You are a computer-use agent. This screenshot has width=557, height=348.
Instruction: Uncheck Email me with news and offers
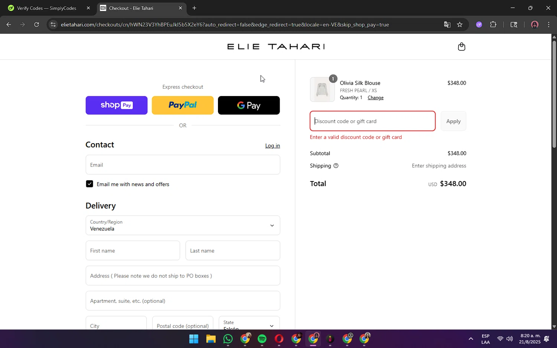click(89, 184)
